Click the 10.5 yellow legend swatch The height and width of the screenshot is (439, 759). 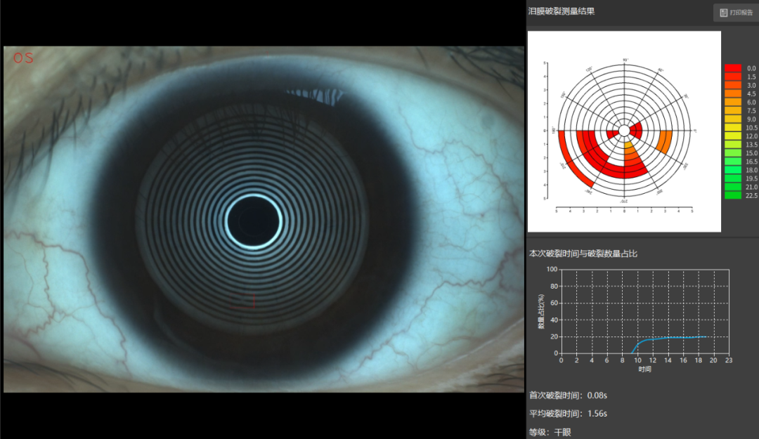point(733,127)
